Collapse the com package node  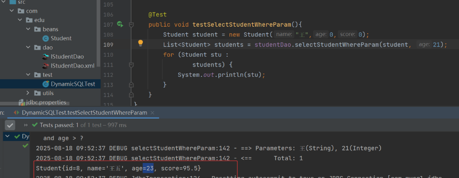point(12,11)
